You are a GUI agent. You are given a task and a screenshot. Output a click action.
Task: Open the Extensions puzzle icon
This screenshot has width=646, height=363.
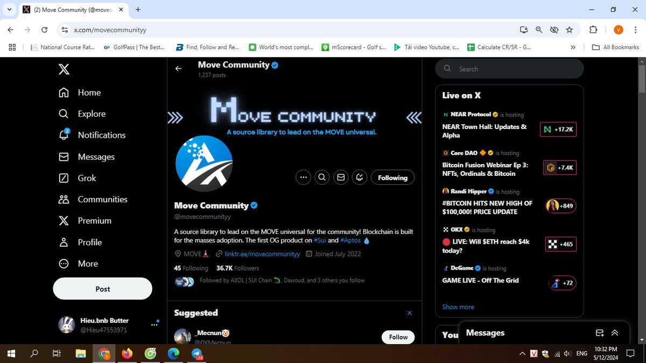(x=593, y=30)
